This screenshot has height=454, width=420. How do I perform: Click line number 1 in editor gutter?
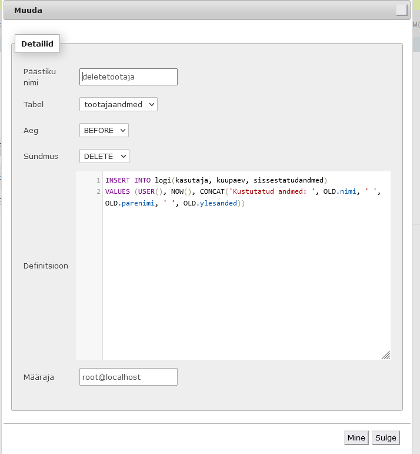(98, 180)
